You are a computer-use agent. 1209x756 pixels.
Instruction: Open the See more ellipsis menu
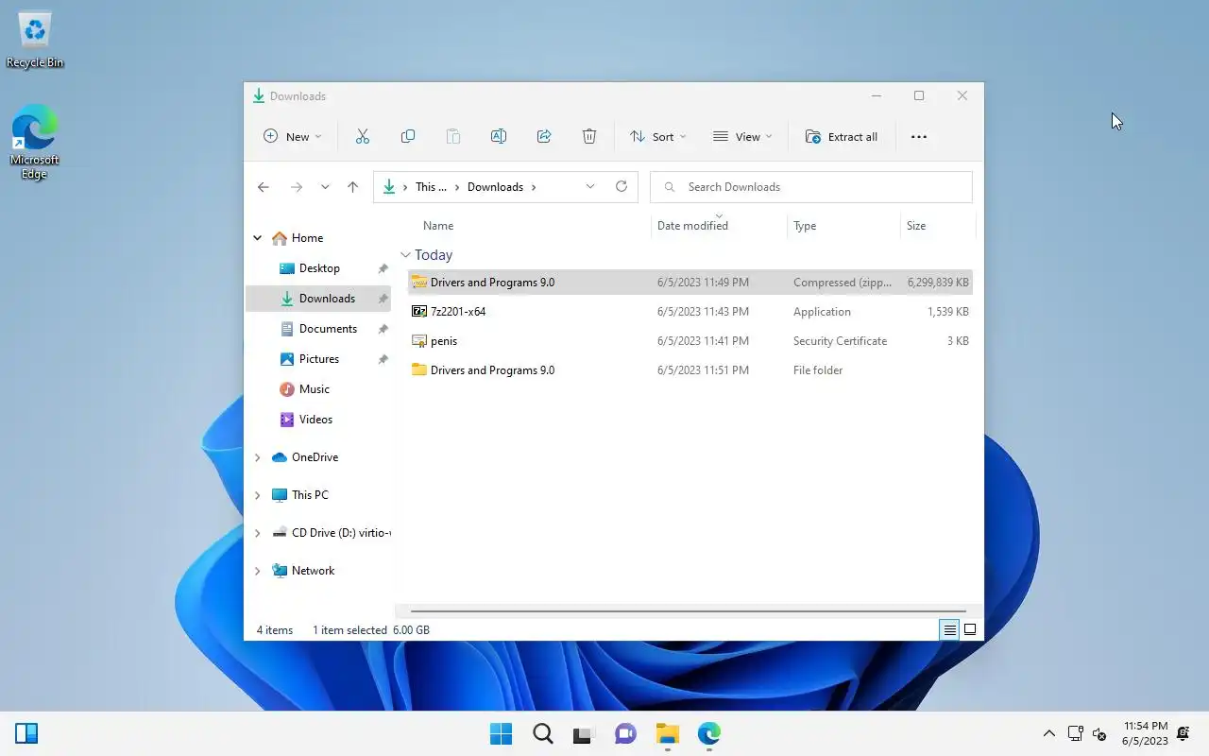point(919,137)
